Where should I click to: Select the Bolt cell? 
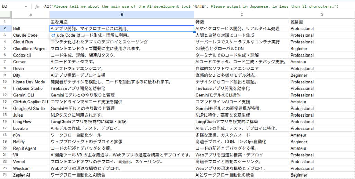tap(31, 28)
